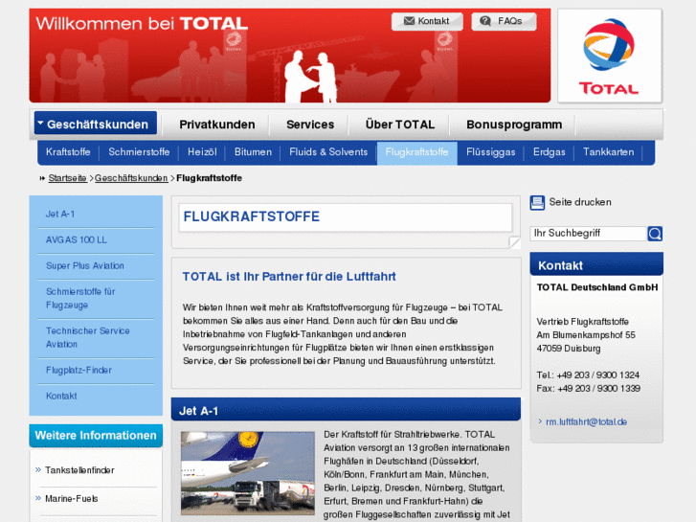
Task: Click the address line 47059 Duisburg
Action: coord(569,349)
